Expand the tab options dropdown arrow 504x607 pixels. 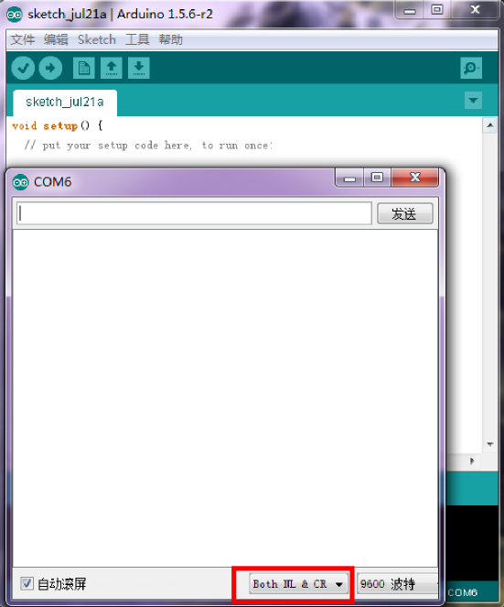click(473, 101)
